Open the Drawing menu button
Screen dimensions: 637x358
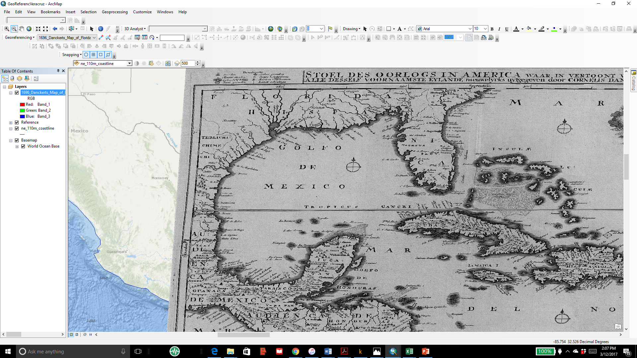(x=351, y=29)
